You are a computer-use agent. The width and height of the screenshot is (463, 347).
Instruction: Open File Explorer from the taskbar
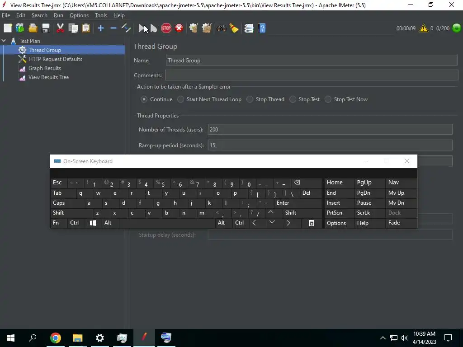point(78,338)
